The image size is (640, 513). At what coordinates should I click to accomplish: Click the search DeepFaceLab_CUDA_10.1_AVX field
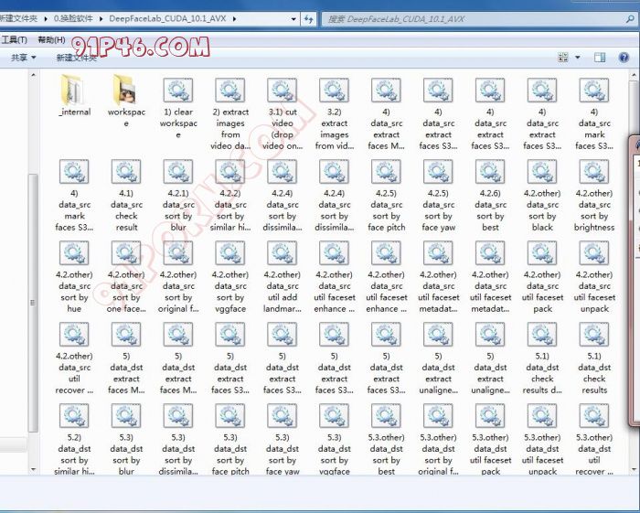coord(475,18)
